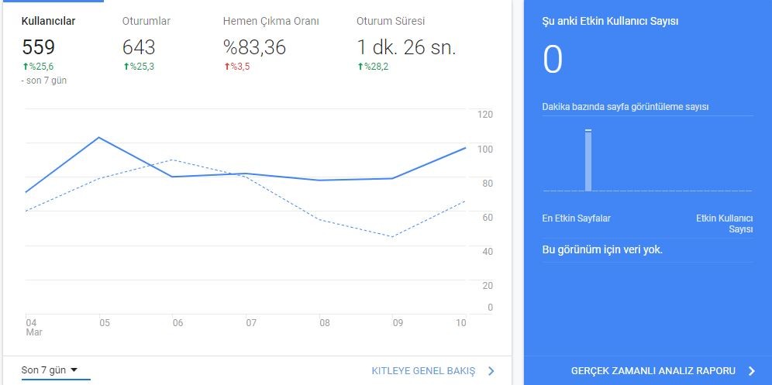Click the solid line data point at 10
772x385 pixels.
(465, 148)
